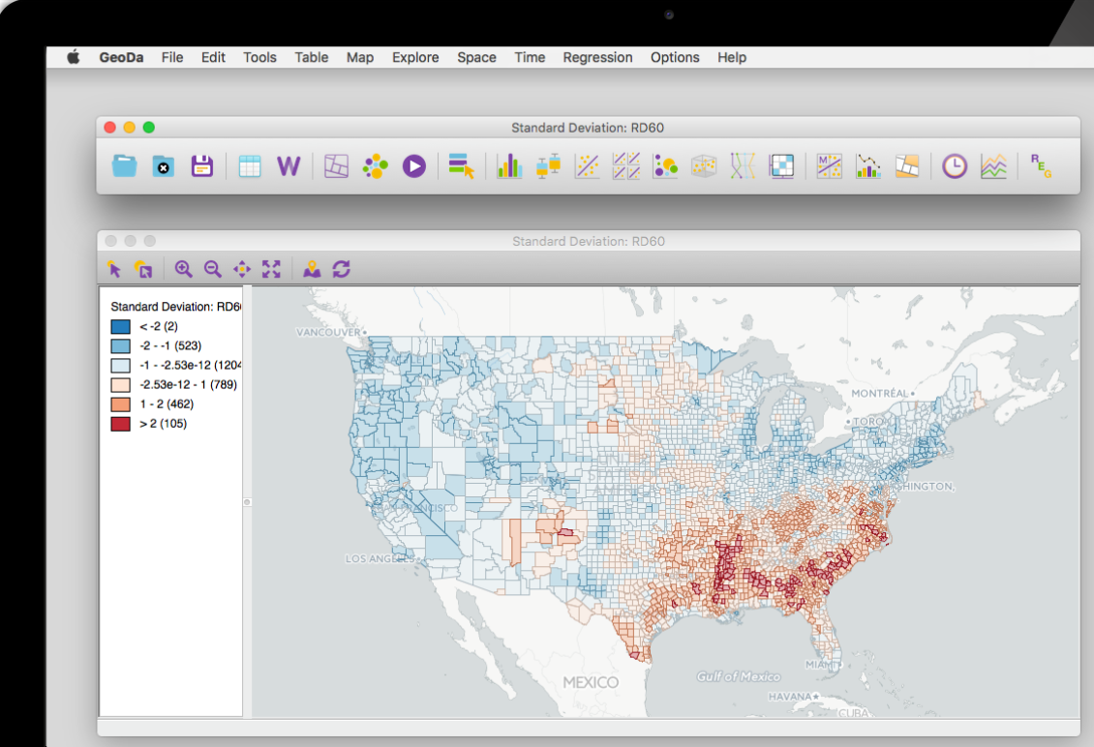This screenshot has height=747, width=1094.
Task: Open the Box Plot tool
Action: [x=548, y=166]
